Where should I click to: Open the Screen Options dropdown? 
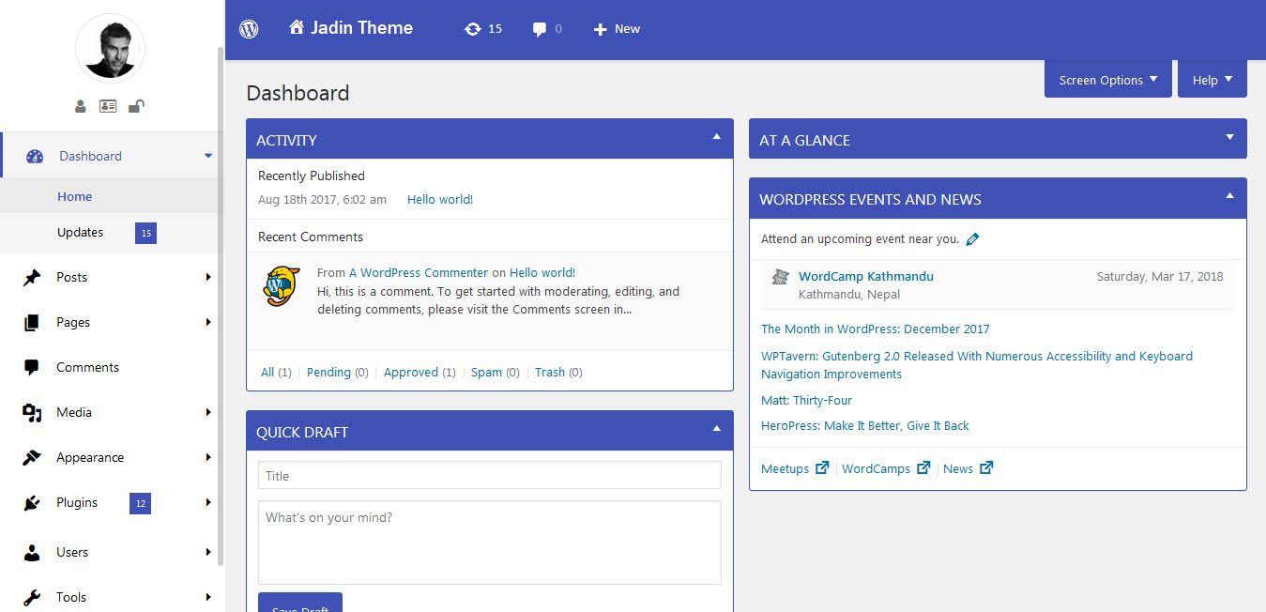(1108, 80)
